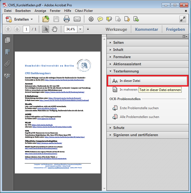The height and width of the screenshot is (193, 191).
Task: Click the Open file folder icon
Action: point(46,19)
